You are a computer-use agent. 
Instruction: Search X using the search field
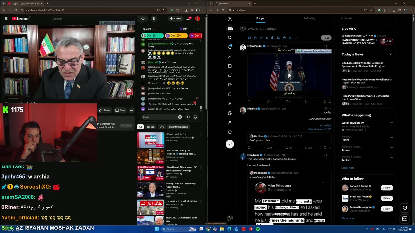367,18
